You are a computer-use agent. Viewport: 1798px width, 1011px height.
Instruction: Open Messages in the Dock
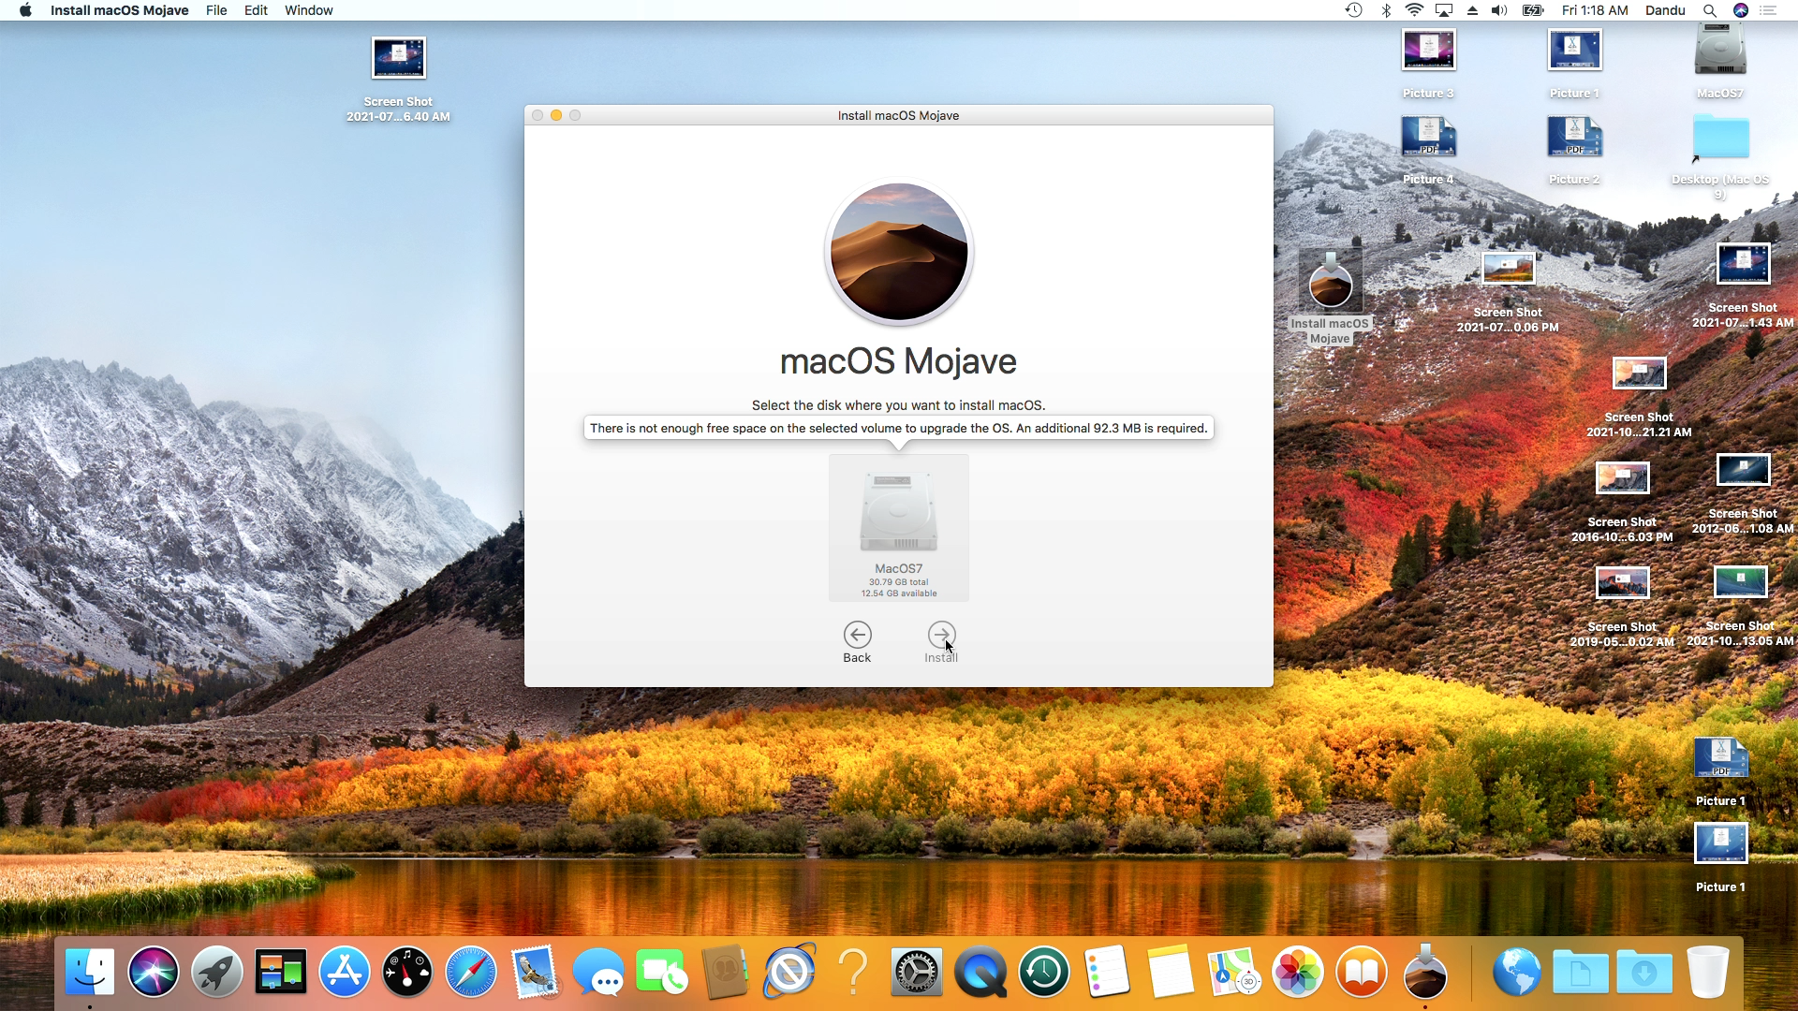tap(598, 972)
